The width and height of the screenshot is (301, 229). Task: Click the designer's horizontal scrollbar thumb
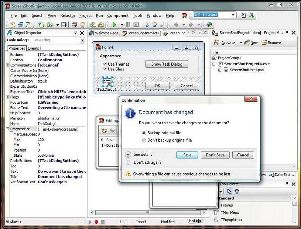click(x=148, y=212)
